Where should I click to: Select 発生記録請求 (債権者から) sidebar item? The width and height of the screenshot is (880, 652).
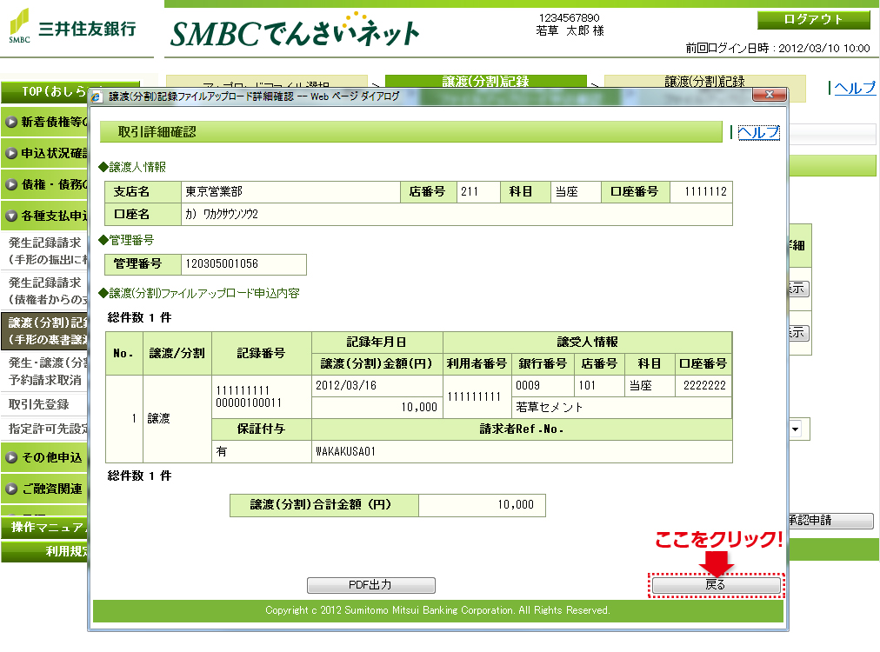click(x=45, y=290)
